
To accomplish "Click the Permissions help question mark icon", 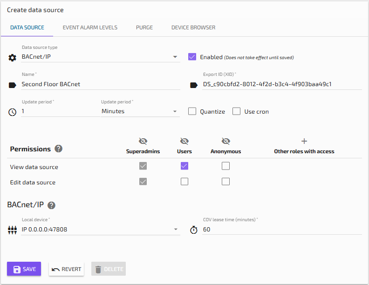I will tap(58, 149).
